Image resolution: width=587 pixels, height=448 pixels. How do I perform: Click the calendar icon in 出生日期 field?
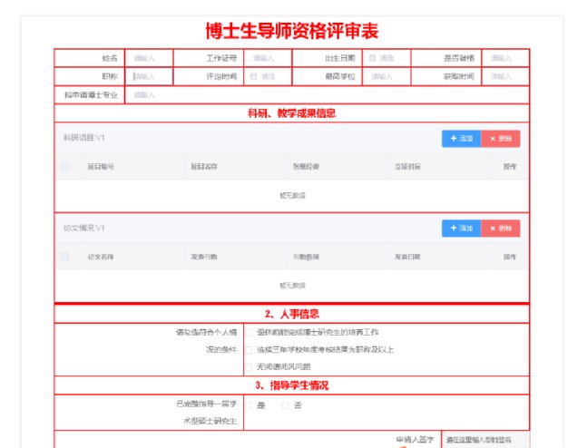(372, 58)
